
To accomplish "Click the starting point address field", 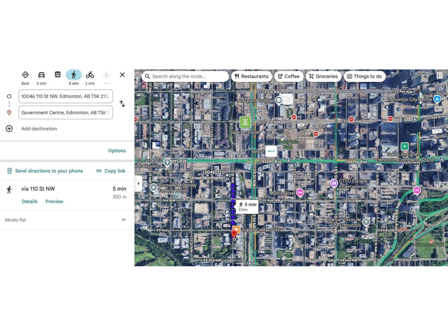I will click(x=66, y=96).
